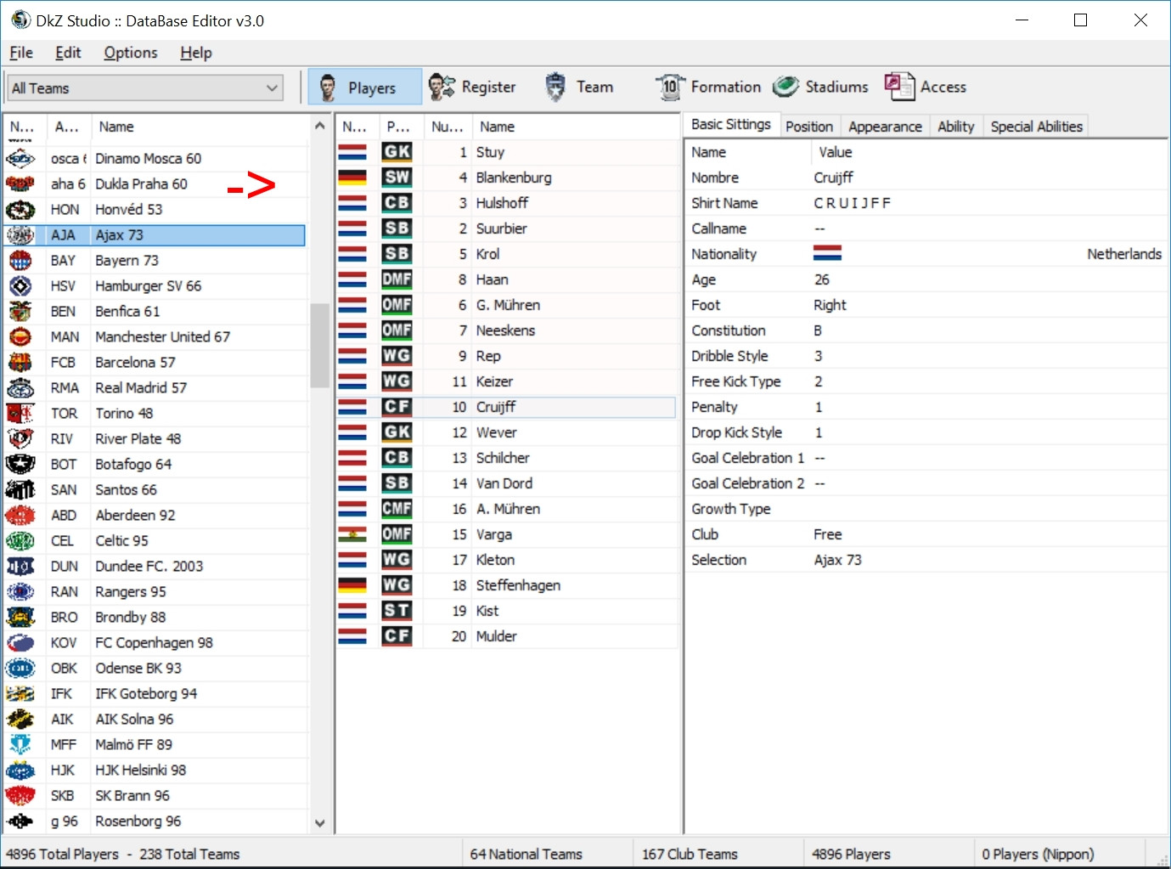Click the Hamburger SV 66 crest icon
Viewport: 1171px width, 869px height.
(x=20, y=286)
